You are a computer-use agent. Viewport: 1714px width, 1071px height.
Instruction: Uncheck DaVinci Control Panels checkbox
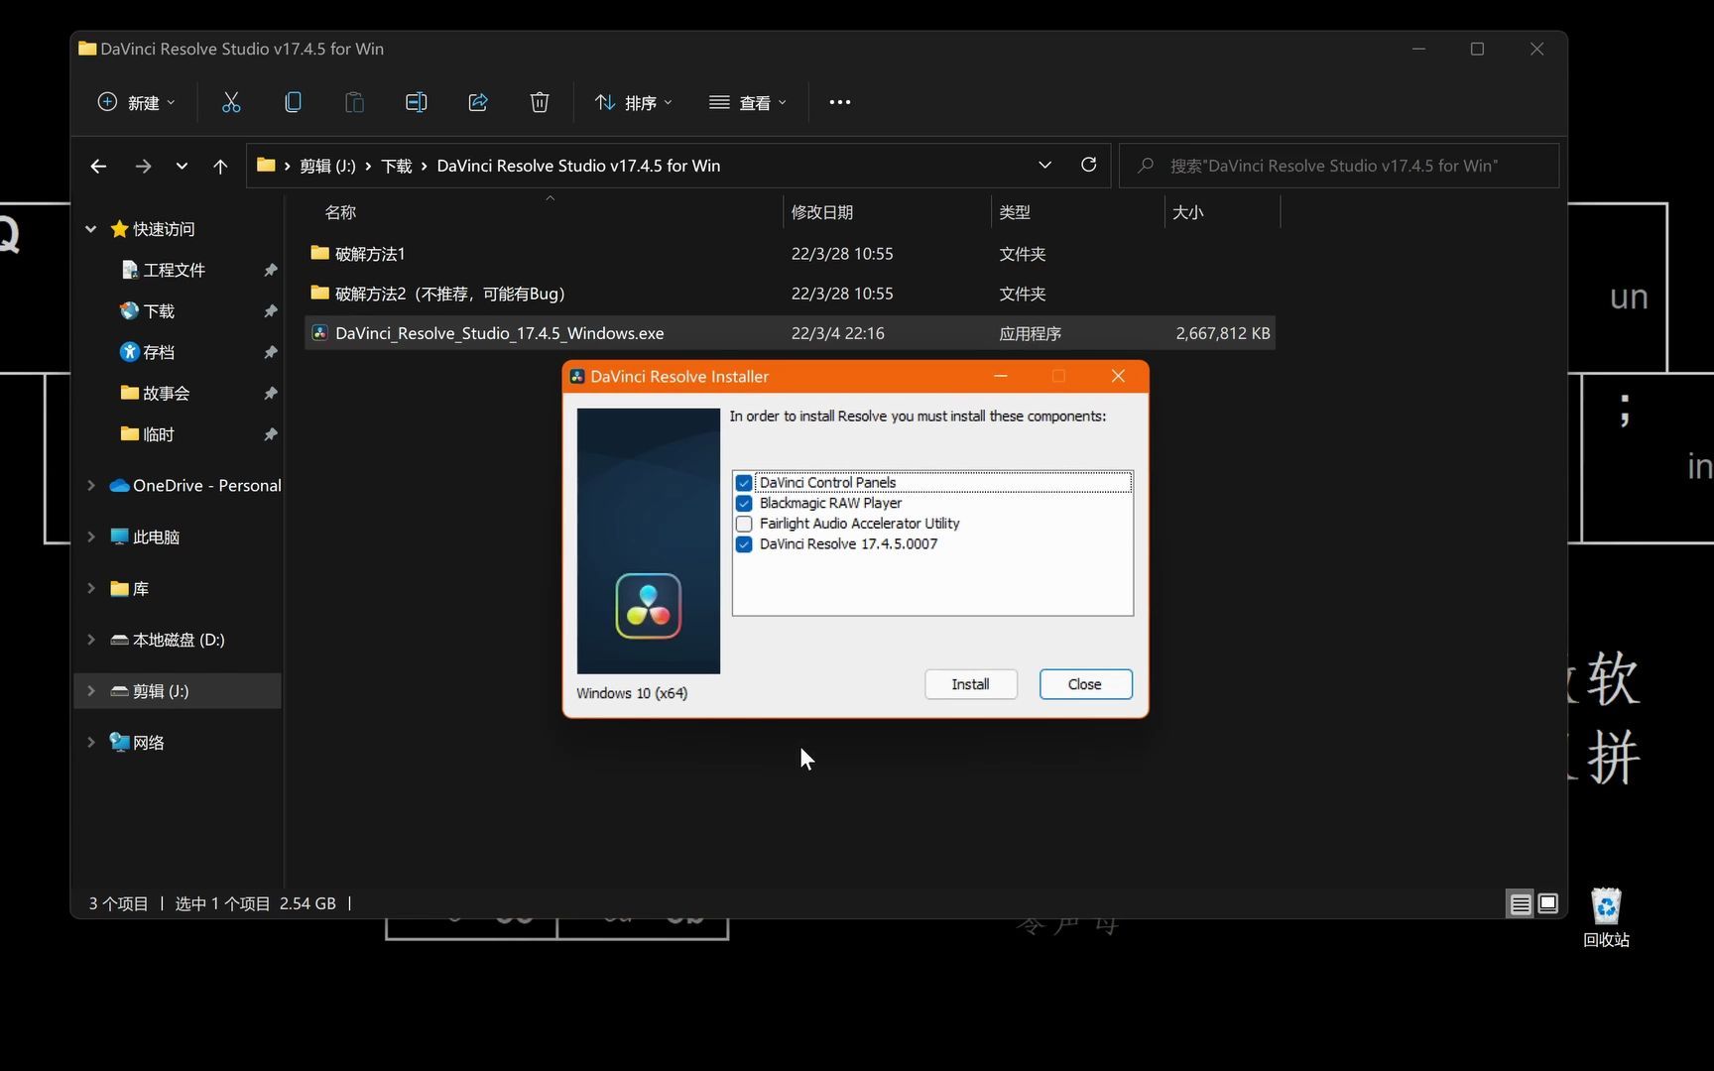pos(744,483)
